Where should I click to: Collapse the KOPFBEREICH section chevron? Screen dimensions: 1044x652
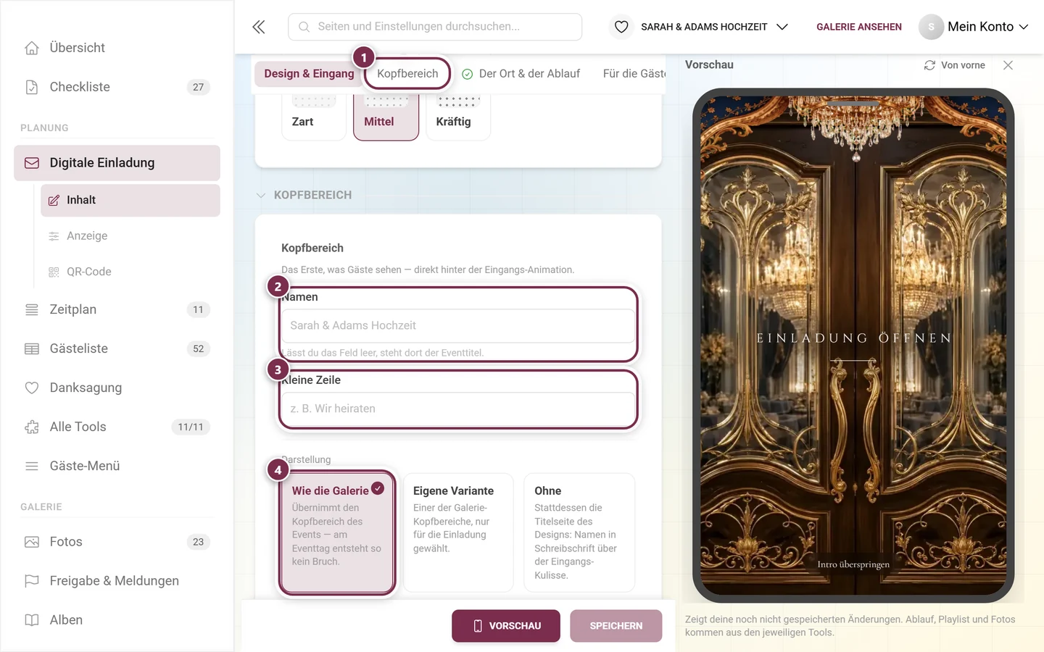point(261,196)
